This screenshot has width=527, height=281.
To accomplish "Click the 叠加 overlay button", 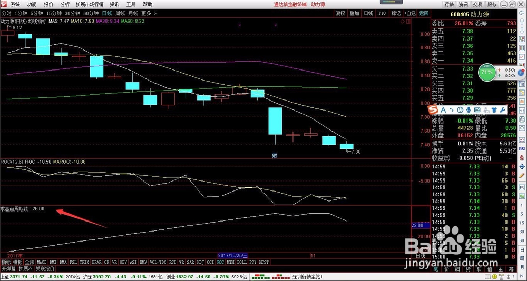I will pyautogui.click(x=354, y=14).
